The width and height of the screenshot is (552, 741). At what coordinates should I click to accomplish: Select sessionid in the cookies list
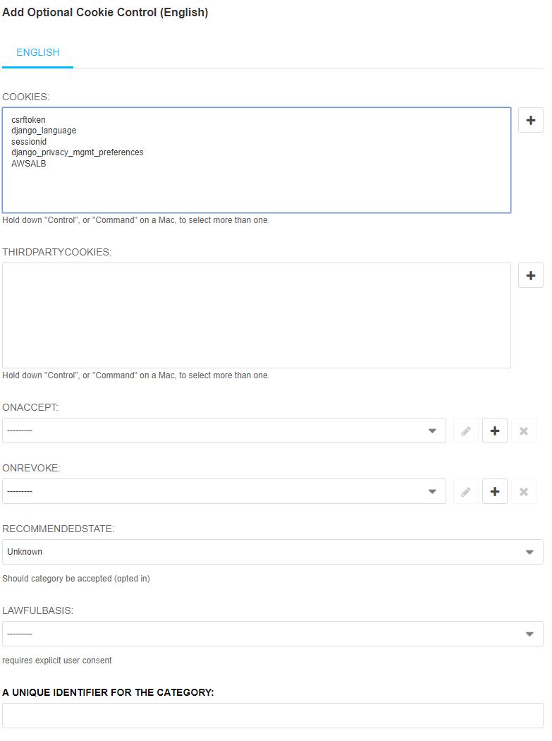pyautogui.click(x=29, y=142)
